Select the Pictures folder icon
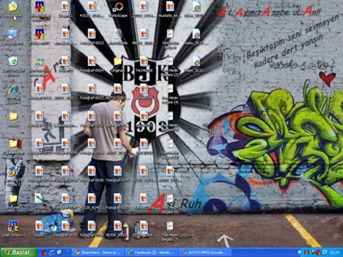 click(x=13, y=201)
